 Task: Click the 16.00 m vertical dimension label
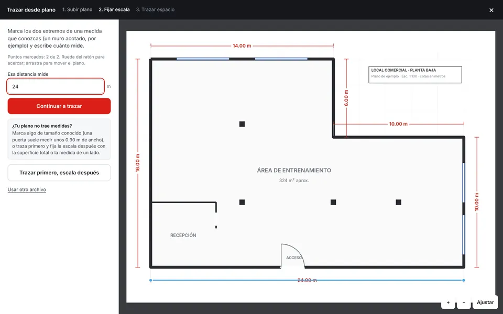(138, 163)
